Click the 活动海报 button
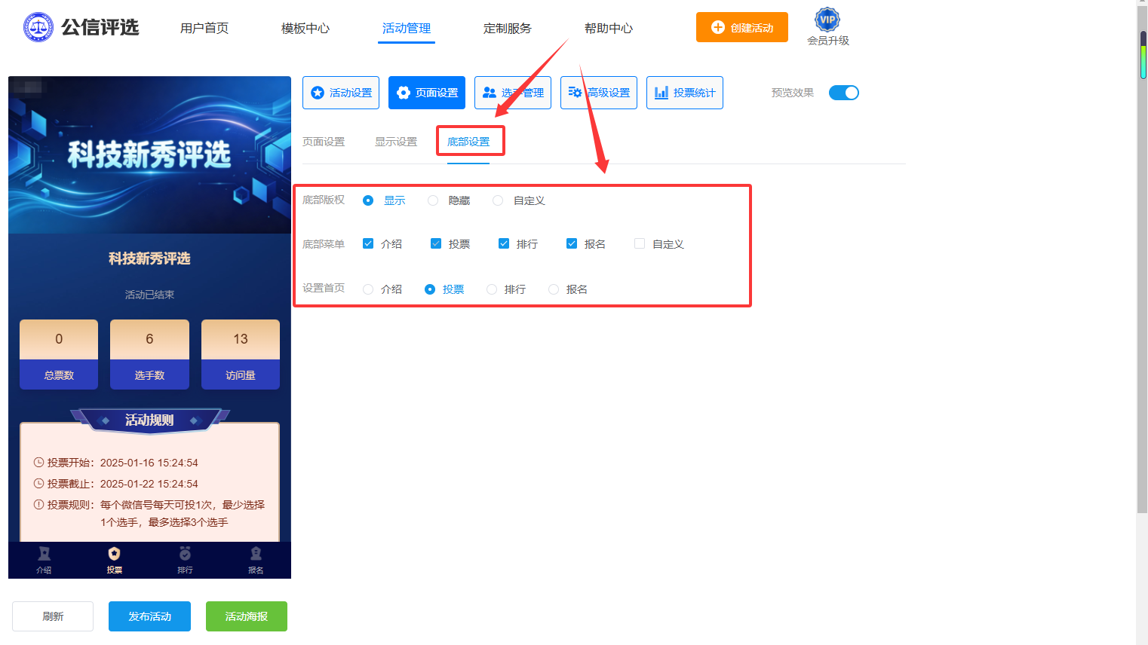This screenshot has width=1148, height=645. [247, 616]
